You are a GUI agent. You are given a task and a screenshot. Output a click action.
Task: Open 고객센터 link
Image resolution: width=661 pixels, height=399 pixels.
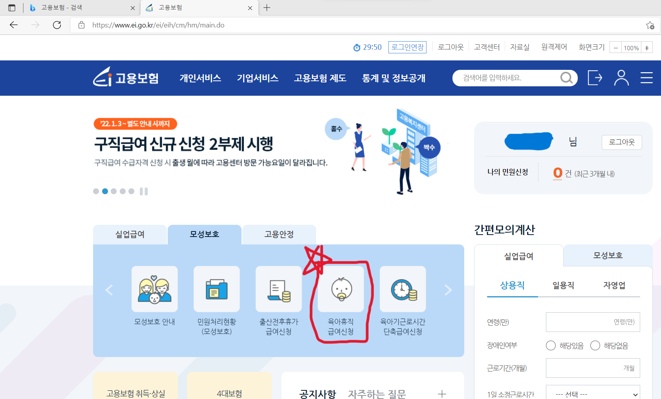coord(487,47)
